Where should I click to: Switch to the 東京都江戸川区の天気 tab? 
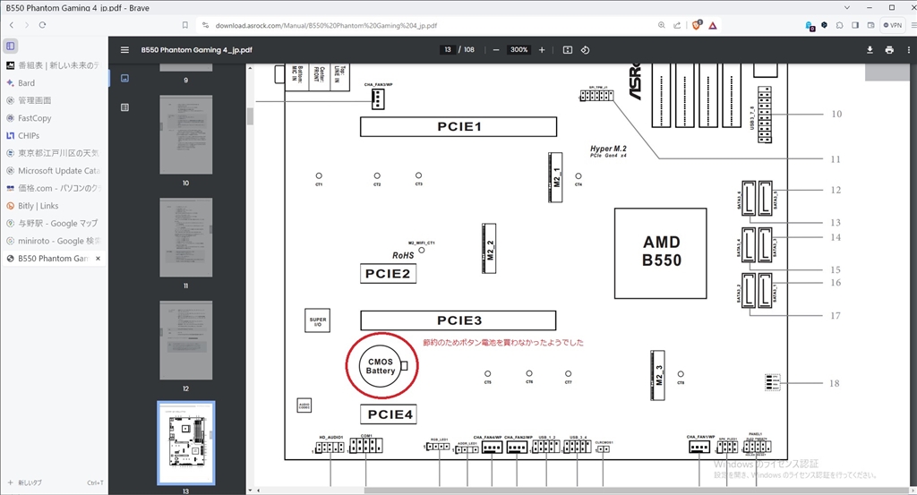point(55,153)
